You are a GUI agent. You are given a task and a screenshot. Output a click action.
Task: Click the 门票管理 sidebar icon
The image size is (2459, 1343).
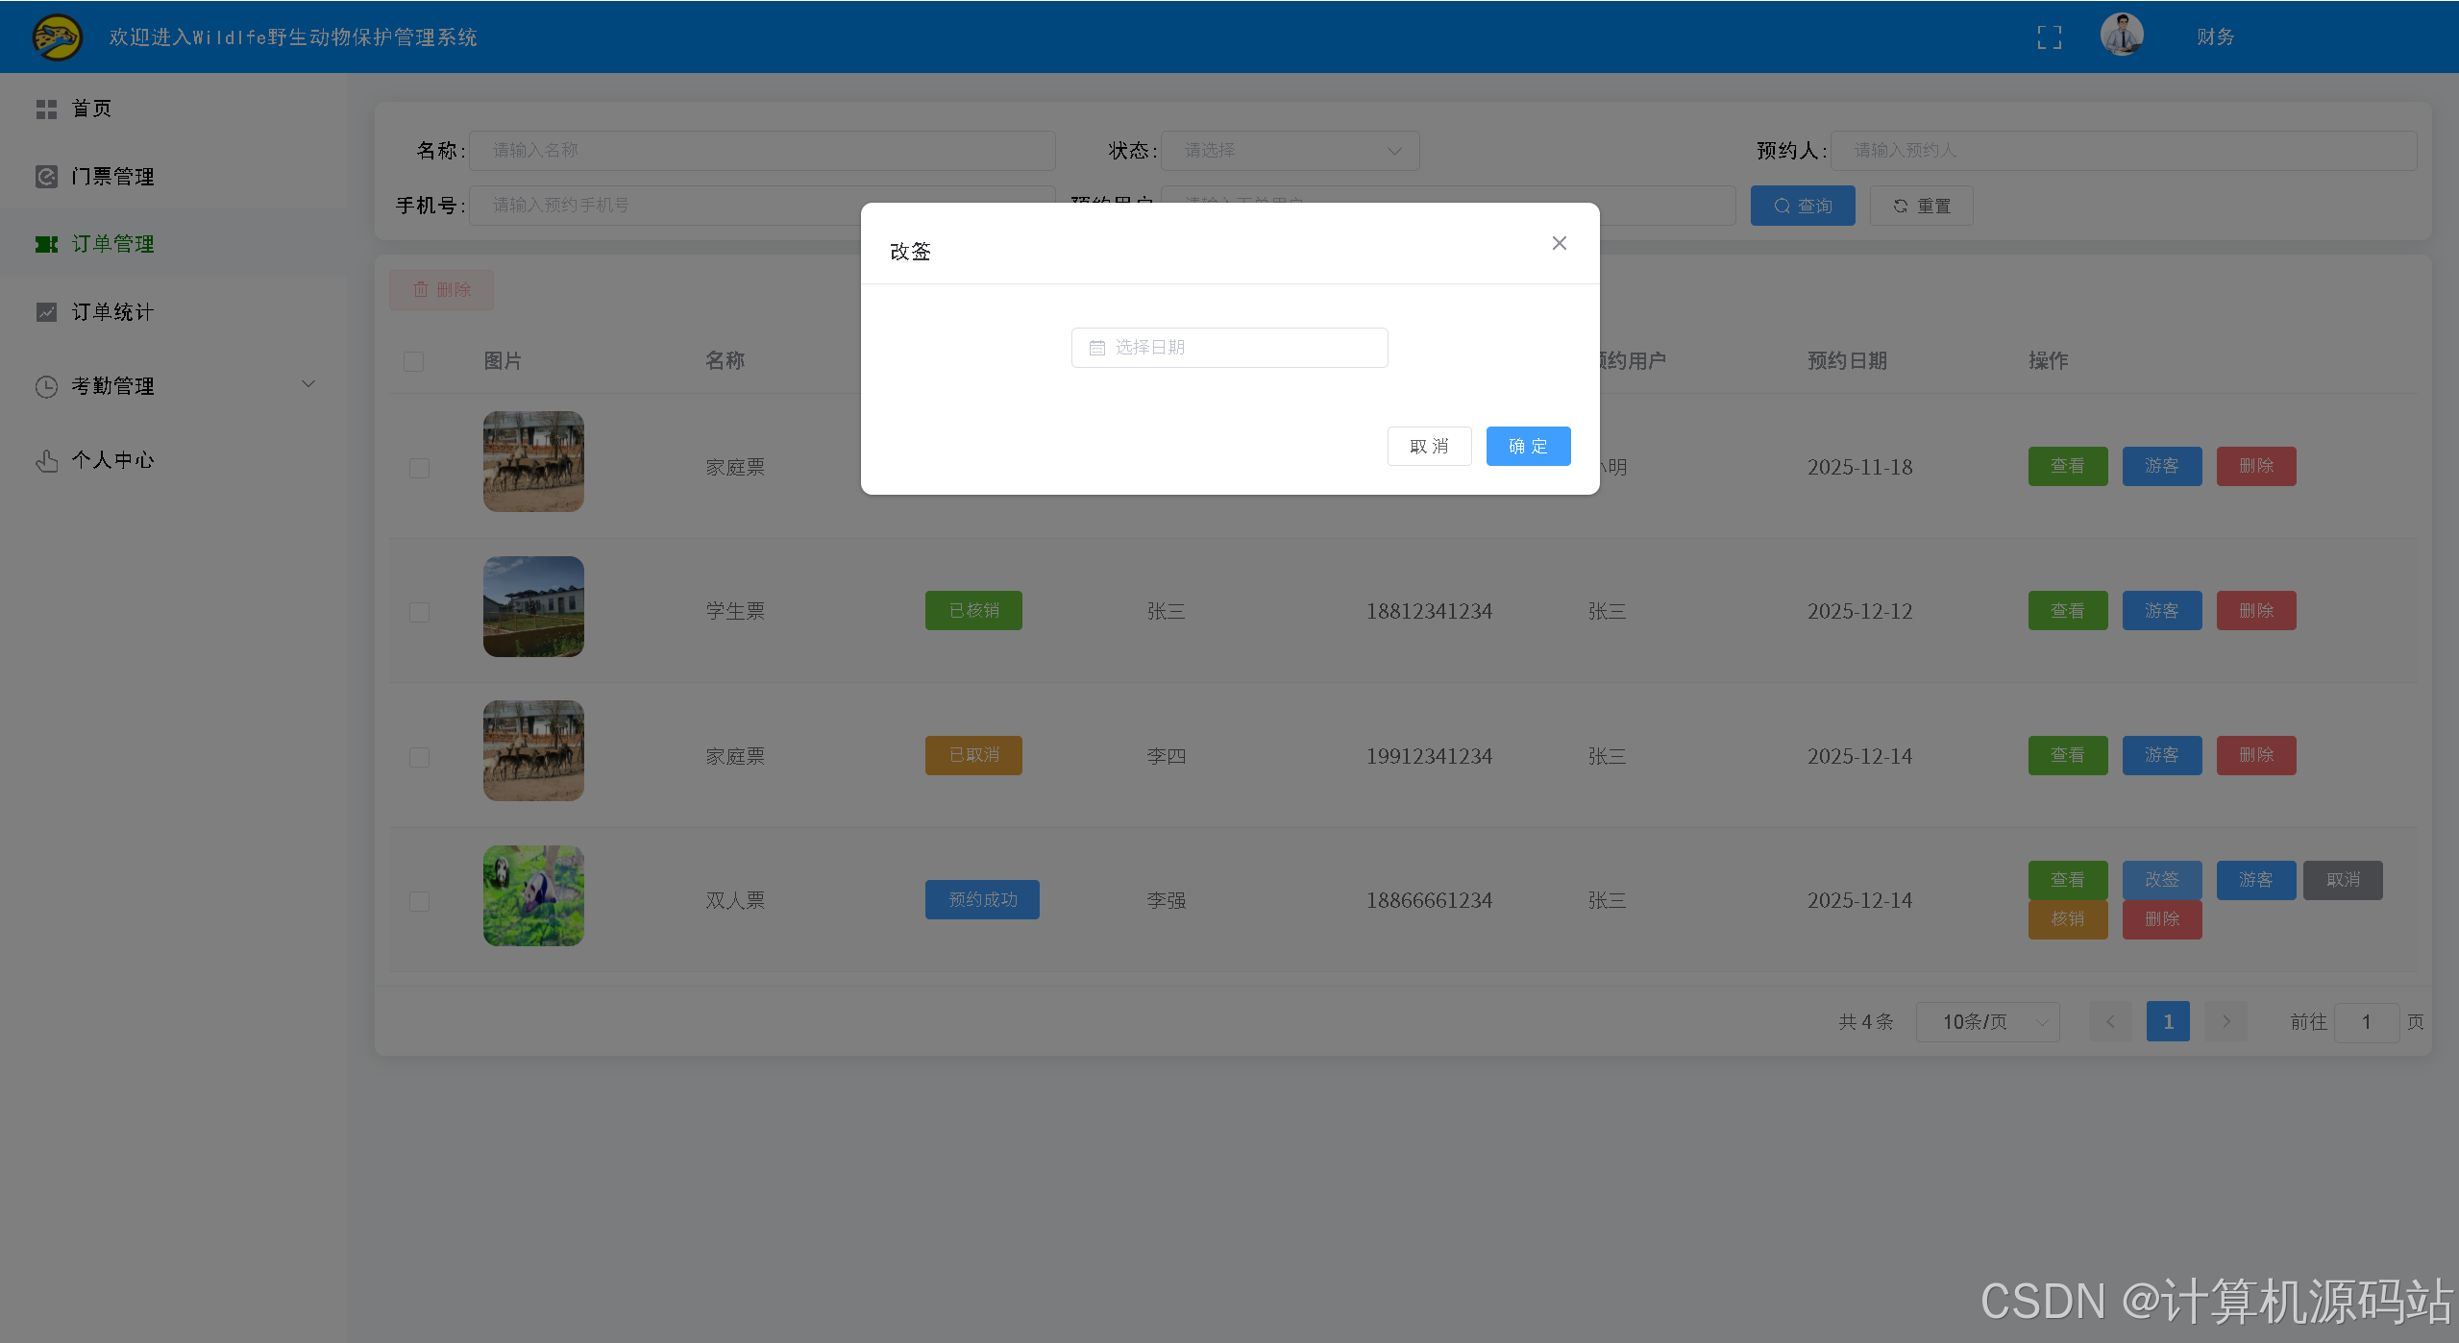[x=46, y=177]
